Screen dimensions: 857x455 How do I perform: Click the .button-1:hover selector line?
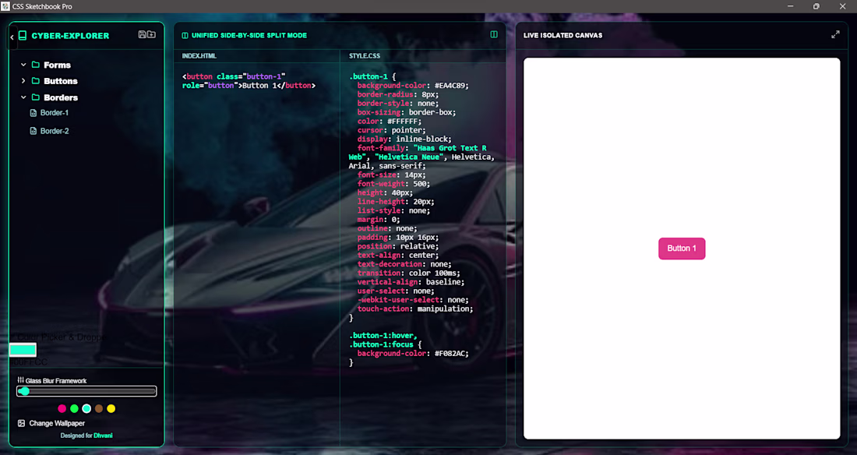[x=383, y=336]
